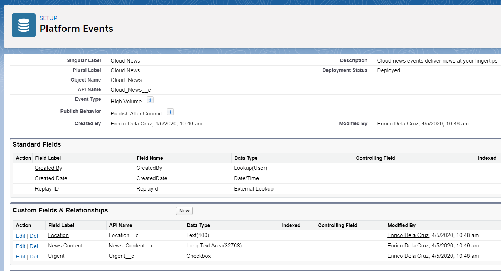The width and height of the screenshot is (501, 271).
Task: Open the Location field label link
Action: pos(58,235)
